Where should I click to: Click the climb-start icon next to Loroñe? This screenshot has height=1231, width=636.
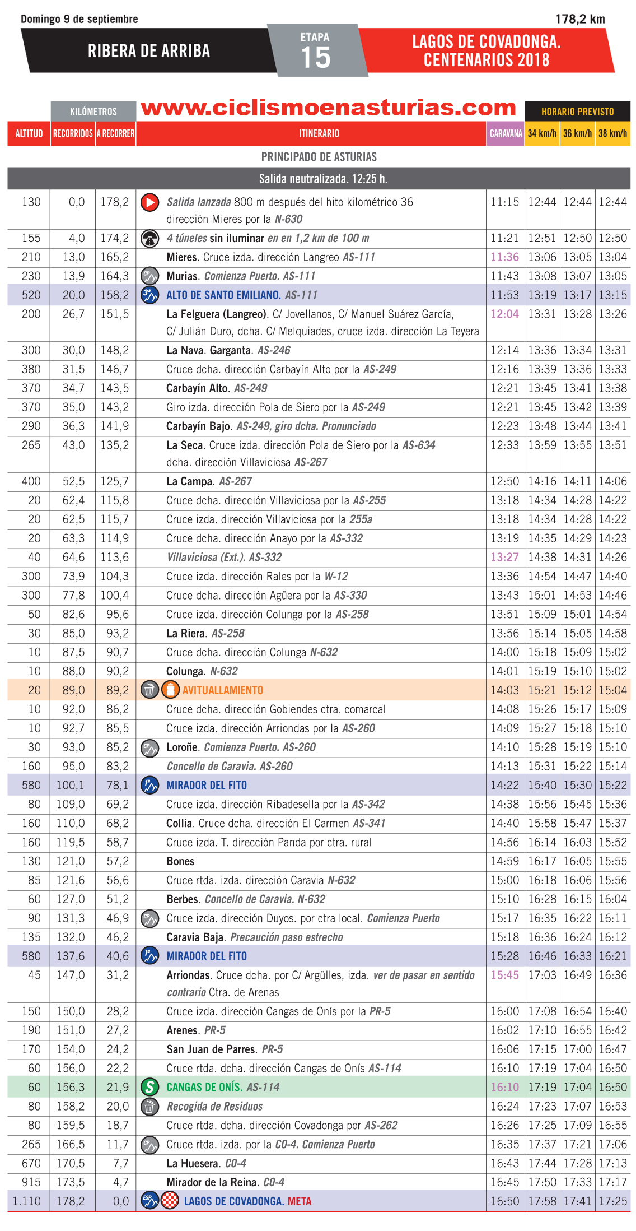click(x=149, y=747)
